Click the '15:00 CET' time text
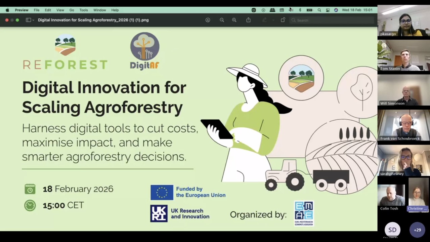The image size is (430, 242). pyautogui.click(x=63, y=205)
